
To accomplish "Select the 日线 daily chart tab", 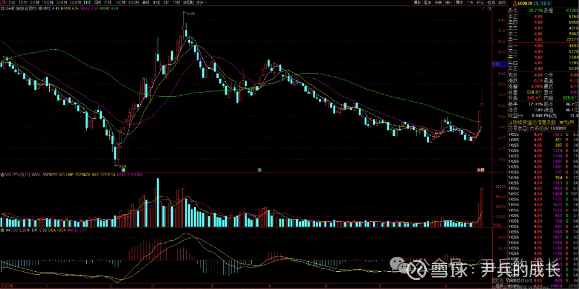I will [87, 3].
